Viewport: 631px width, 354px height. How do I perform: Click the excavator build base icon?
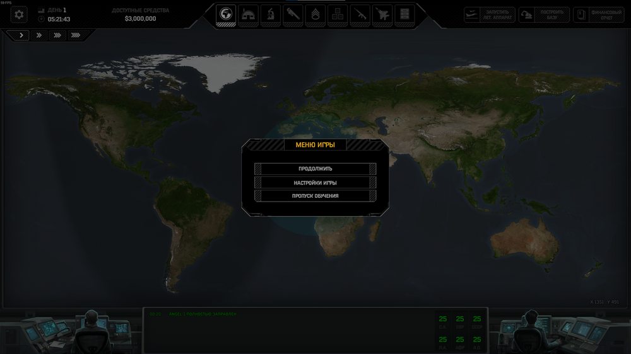[526, 15]
